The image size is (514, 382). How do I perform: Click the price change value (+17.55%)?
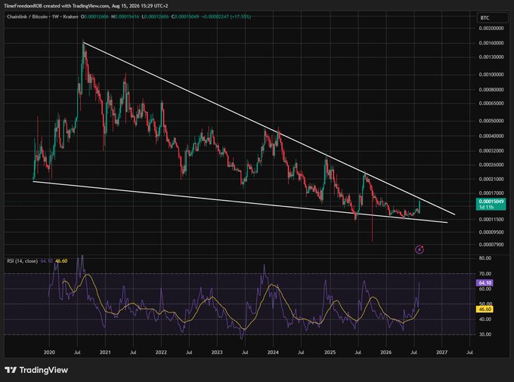(x=240, y=17)
